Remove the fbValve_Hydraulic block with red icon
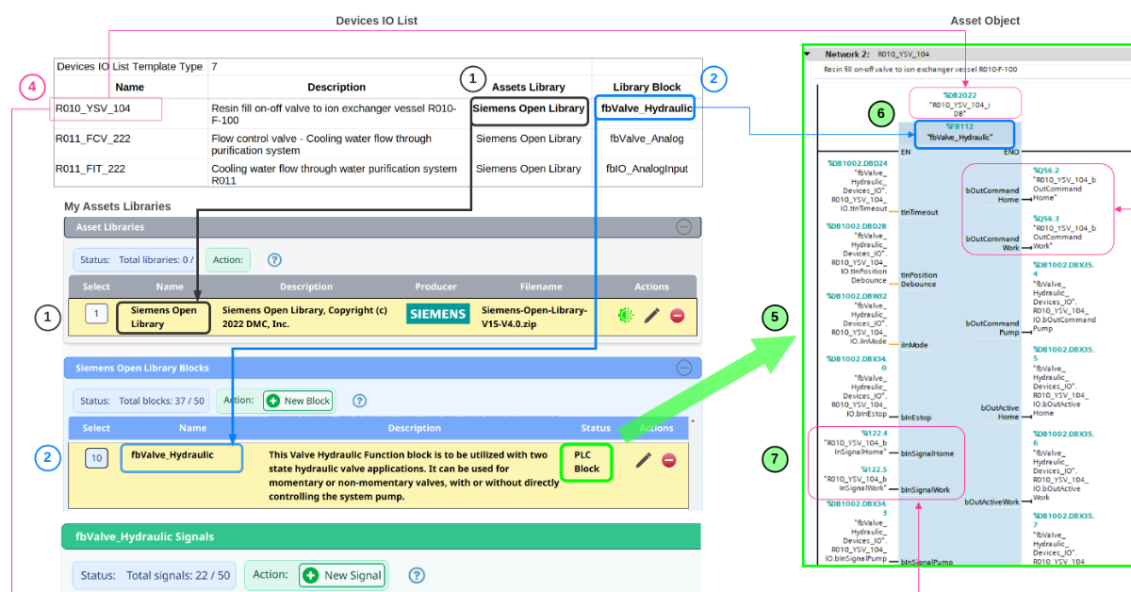Screen dimensions: 1131x592 click(669, 460)
